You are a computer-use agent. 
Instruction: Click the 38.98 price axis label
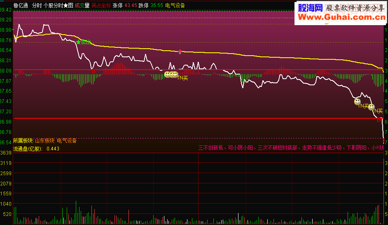[6, 30]
